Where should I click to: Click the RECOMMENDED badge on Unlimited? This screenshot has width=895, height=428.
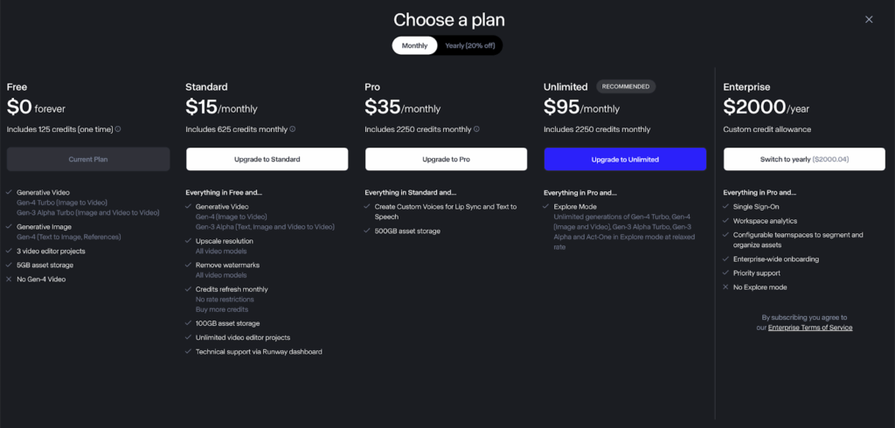[x=626, y=86]
